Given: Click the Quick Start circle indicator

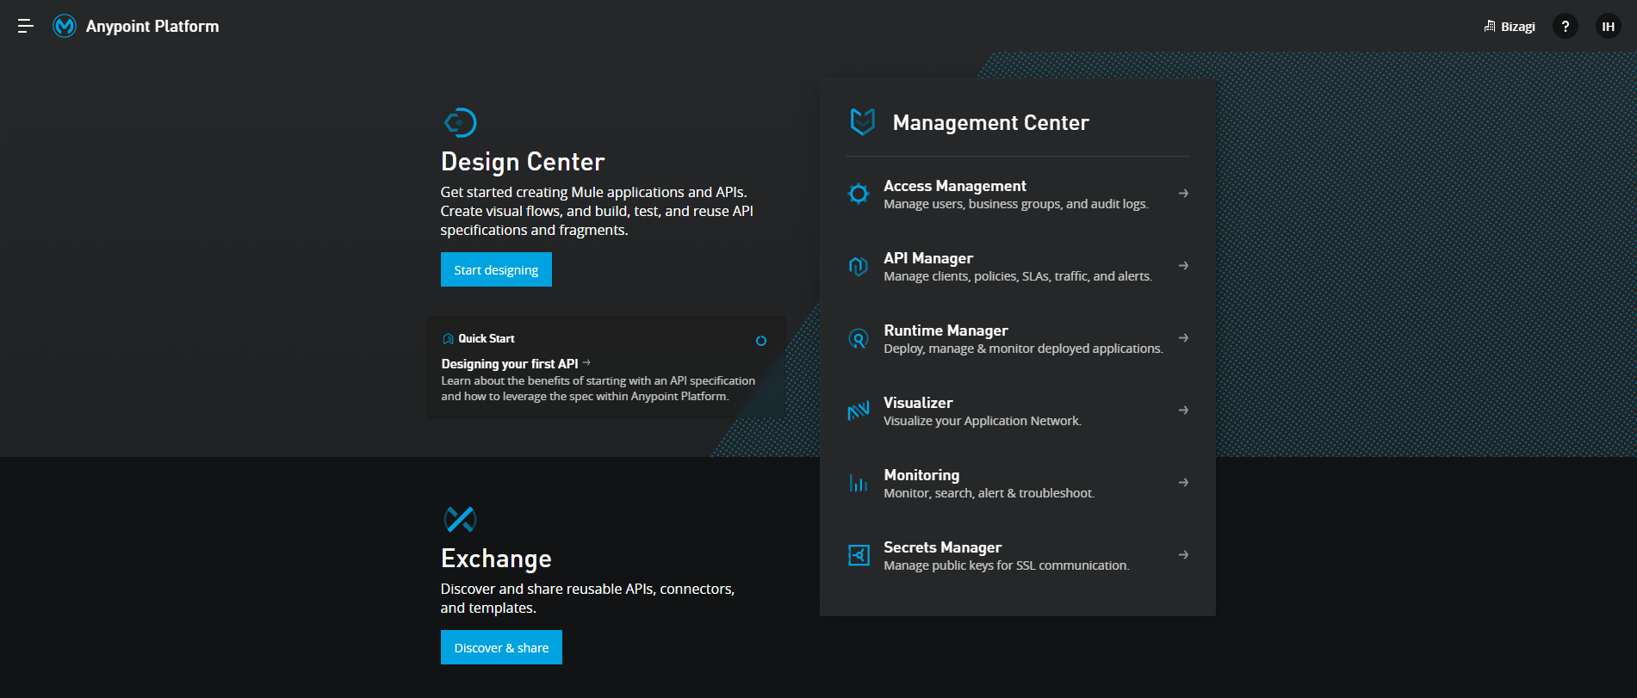Looking at the screenshot, I should (x=761, y=341).
